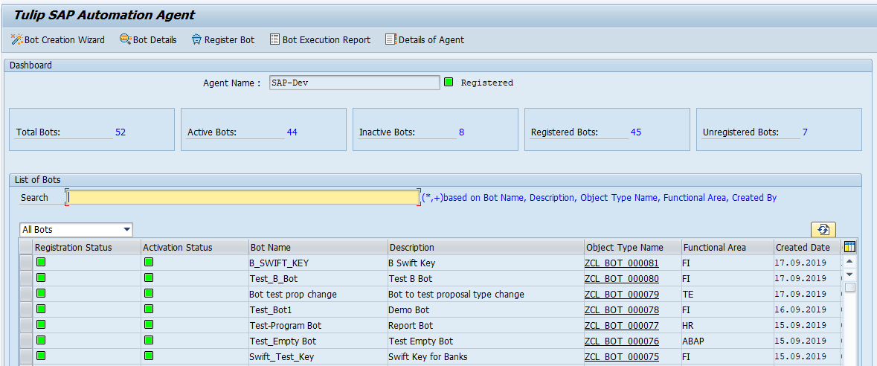Click activation icon for Bot test prop change
Image resolution: width=877 pixels, height=366 pixels.
pos(149,293)
